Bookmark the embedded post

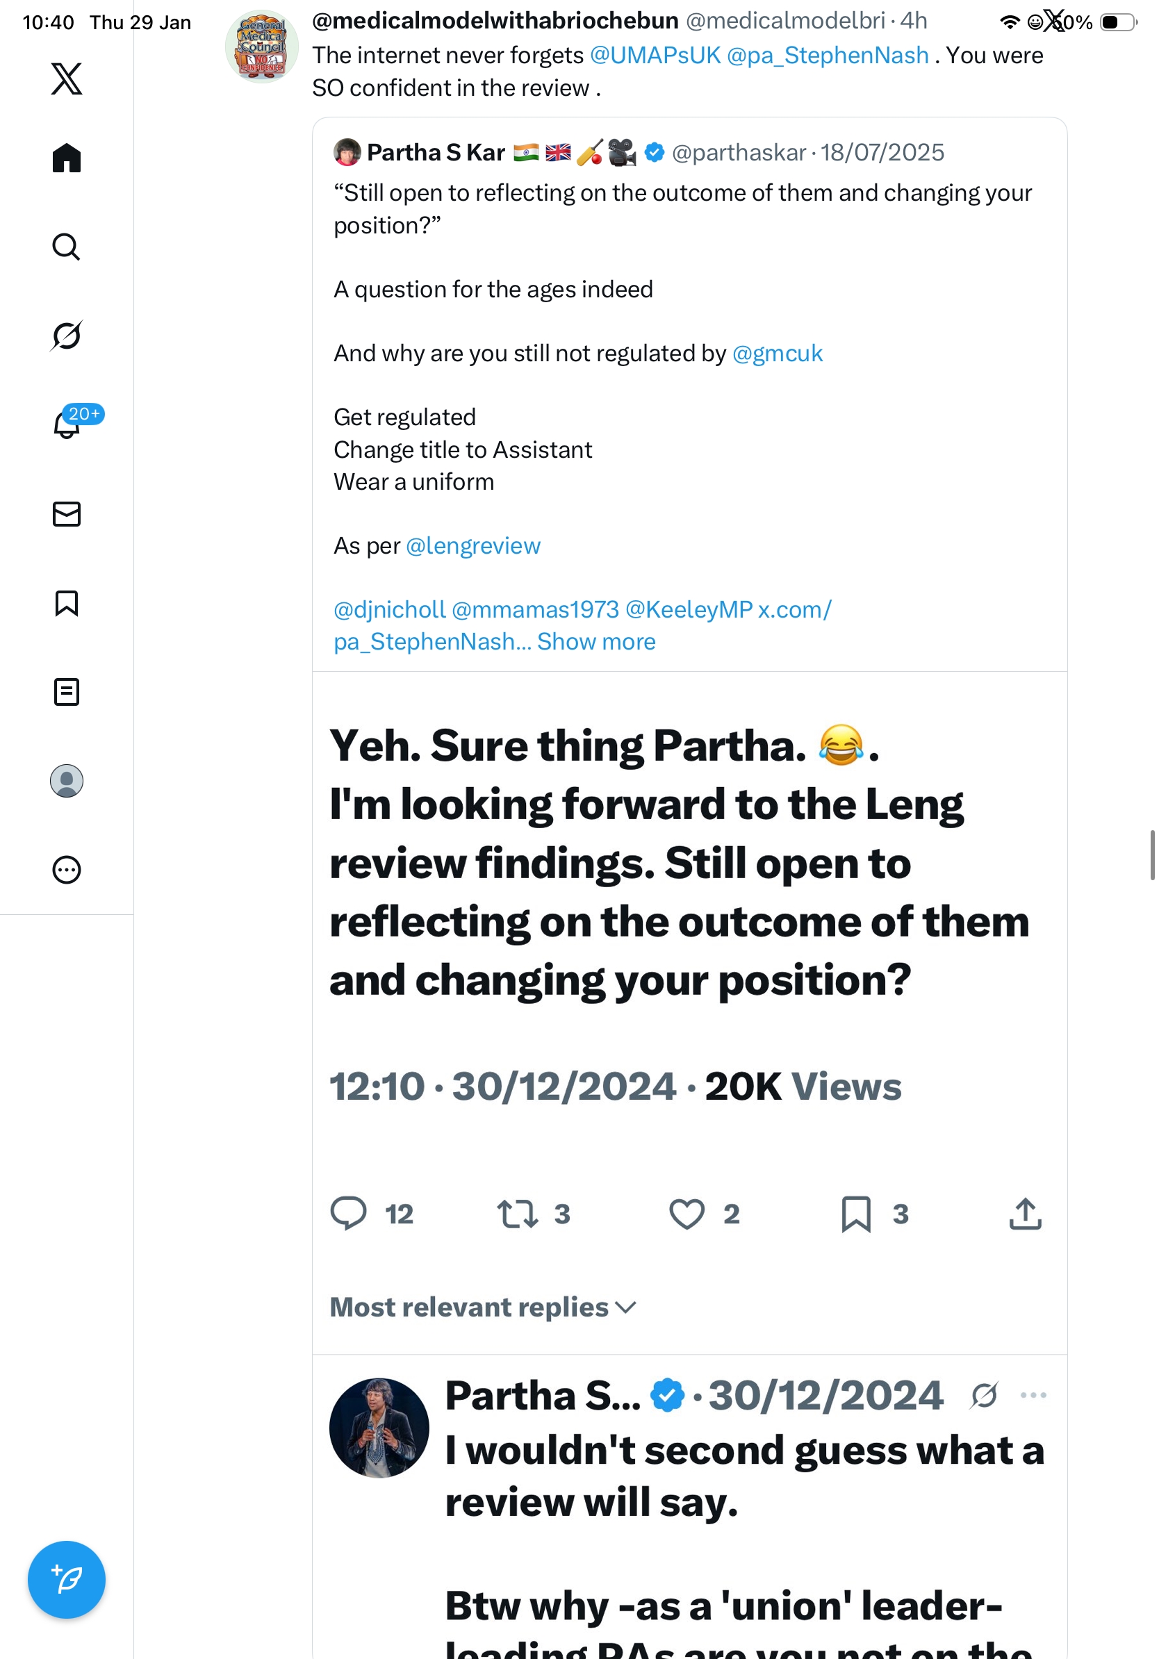click(x=856, y=1214)
